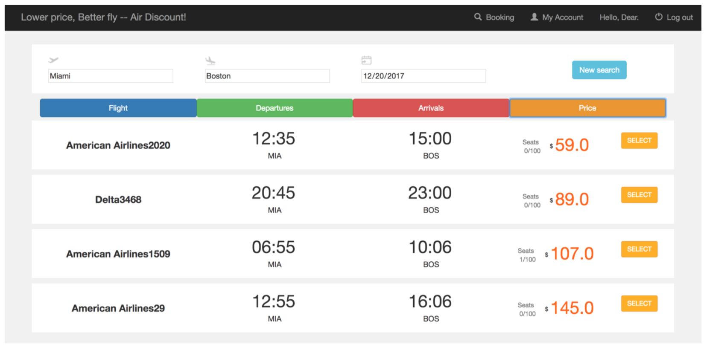Click the Air Discount site slogan
The width and height of the screenshot is (707, 347).
(103, 17)
